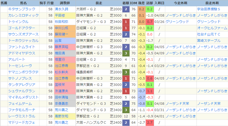Click the 前走外厩 column header
Viewport: 228px width, 126px height.
212,3
